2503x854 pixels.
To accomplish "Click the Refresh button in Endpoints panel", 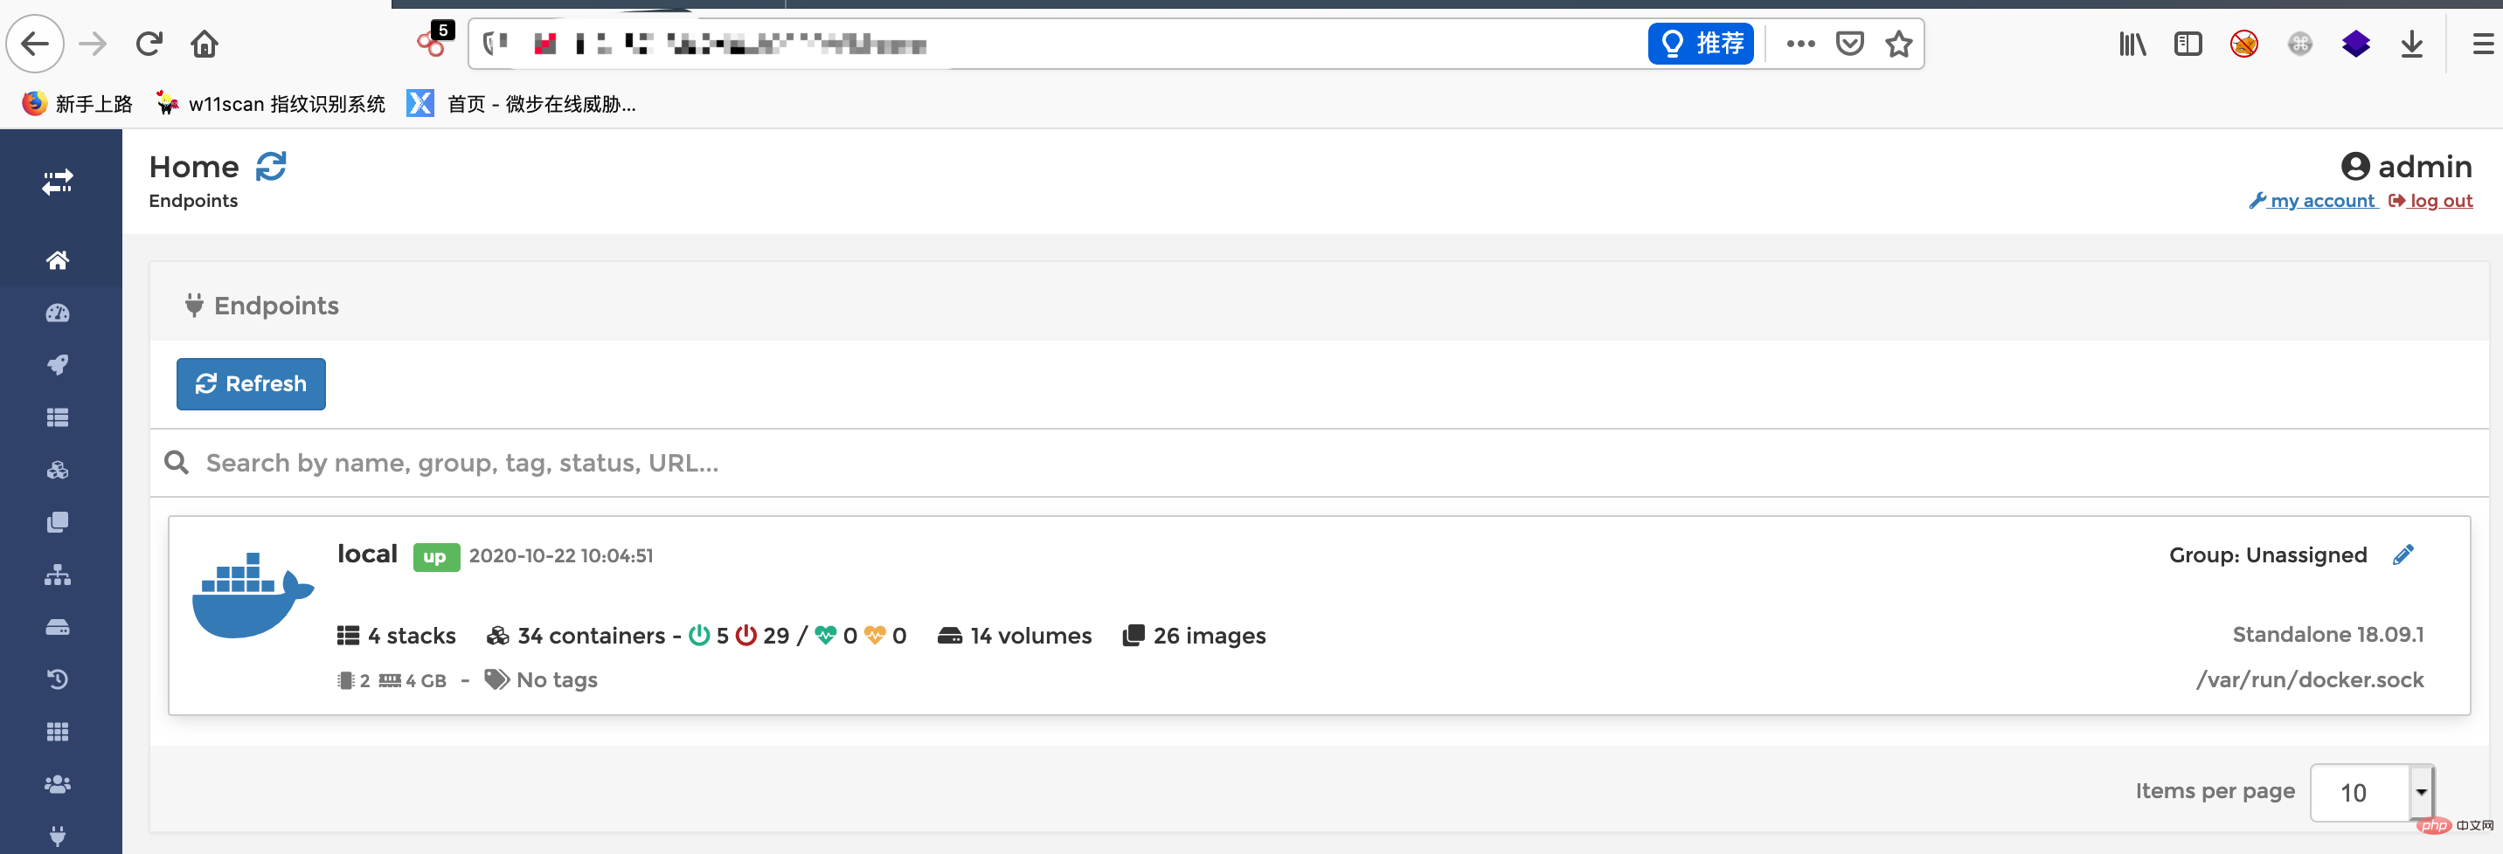I will [x=251, y=383].
